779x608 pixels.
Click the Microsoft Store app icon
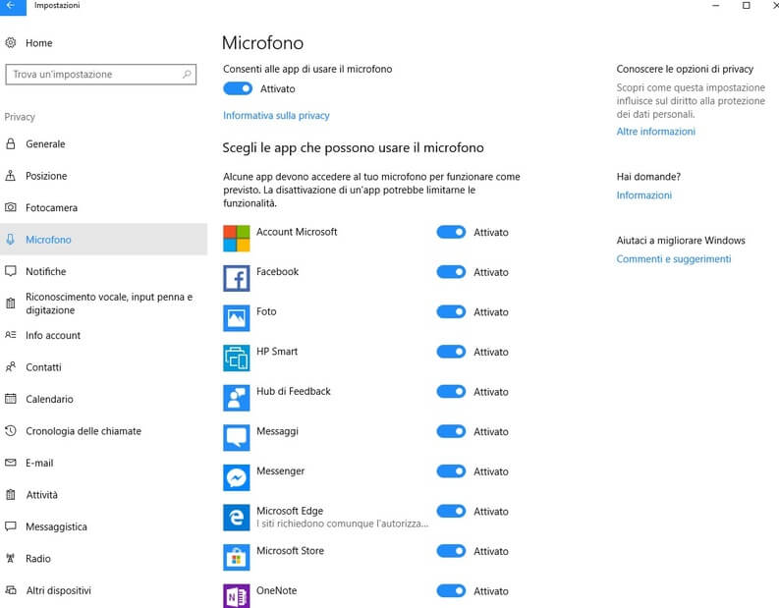click(x=237, y=557)
